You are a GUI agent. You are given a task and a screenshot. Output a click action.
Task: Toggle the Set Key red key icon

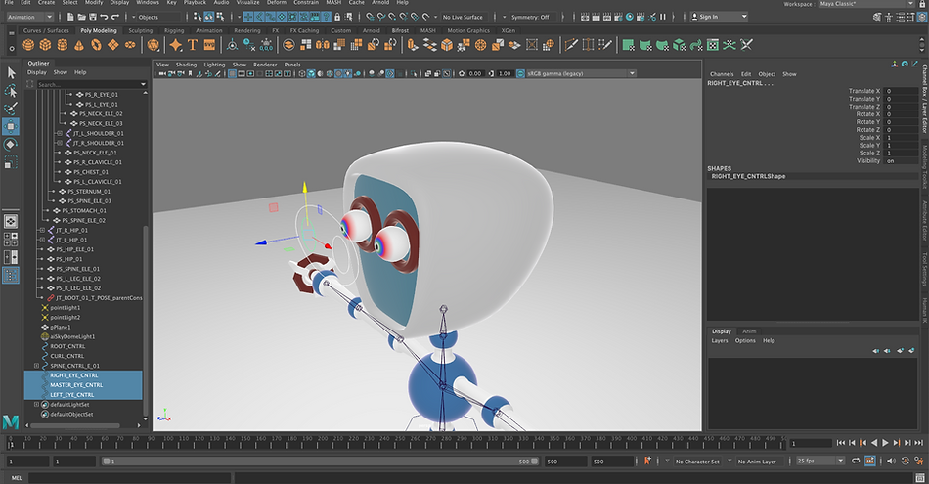tap(647, 461)
